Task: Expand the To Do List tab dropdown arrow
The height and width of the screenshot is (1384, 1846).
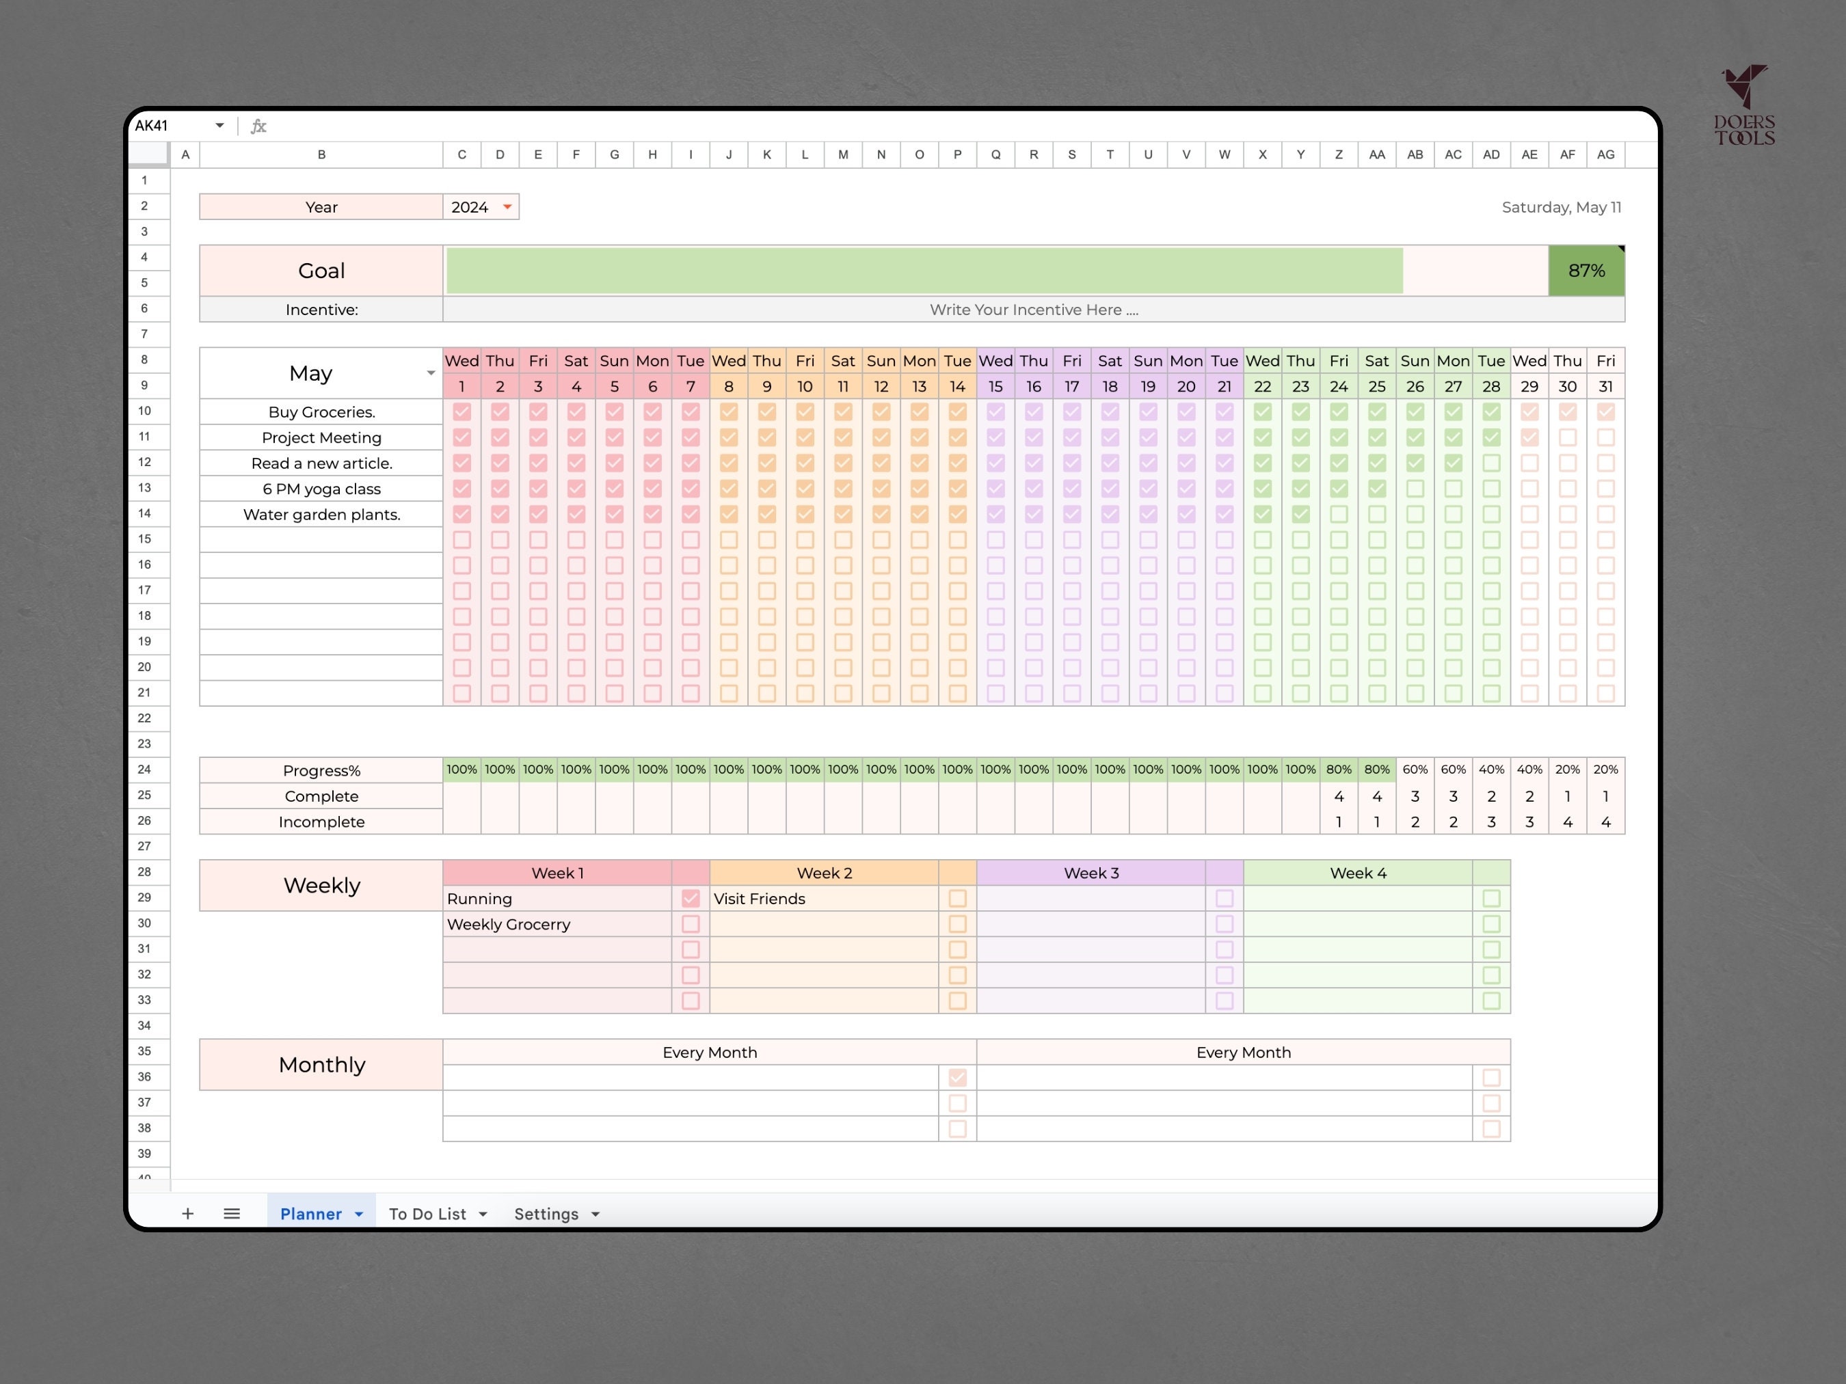Action: pos(484,1214)
